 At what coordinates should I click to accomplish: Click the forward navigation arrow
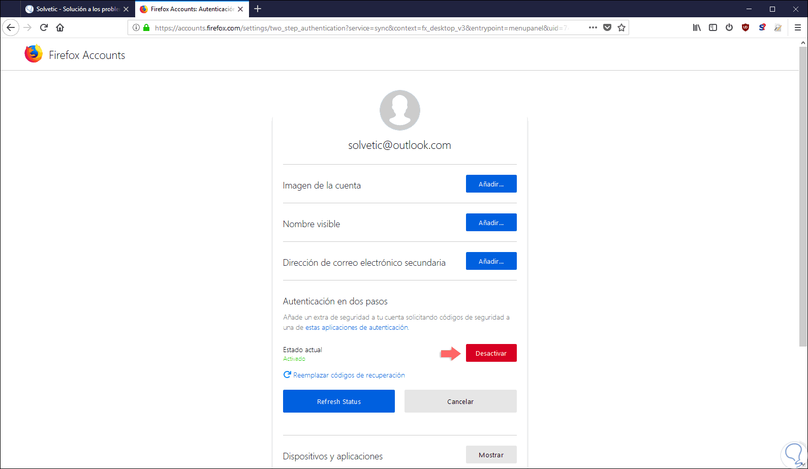[x=27, y=27]
